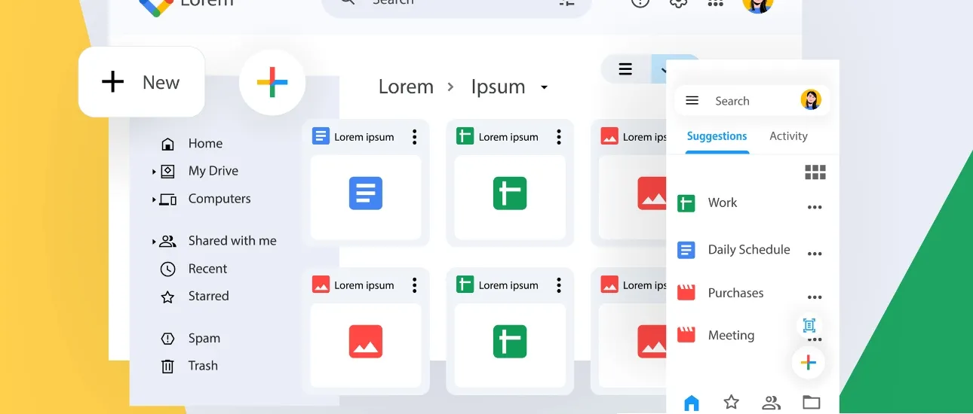This screenshot has width=973, height=414.
Task: Open the three-dot menu on the lower green spreadsheet card
Action: click(558, 285)
